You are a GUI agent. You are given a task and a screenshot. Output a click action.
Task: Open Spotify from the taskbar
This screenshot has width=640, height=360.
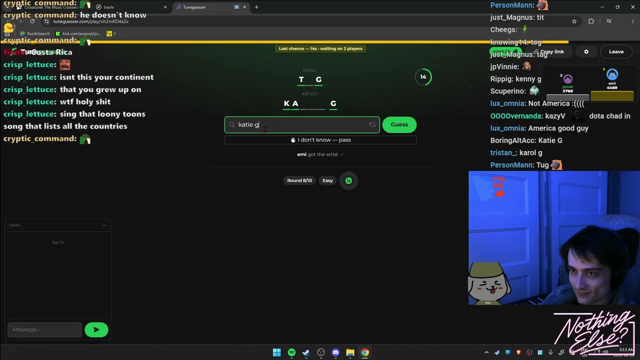click(291, 352)
